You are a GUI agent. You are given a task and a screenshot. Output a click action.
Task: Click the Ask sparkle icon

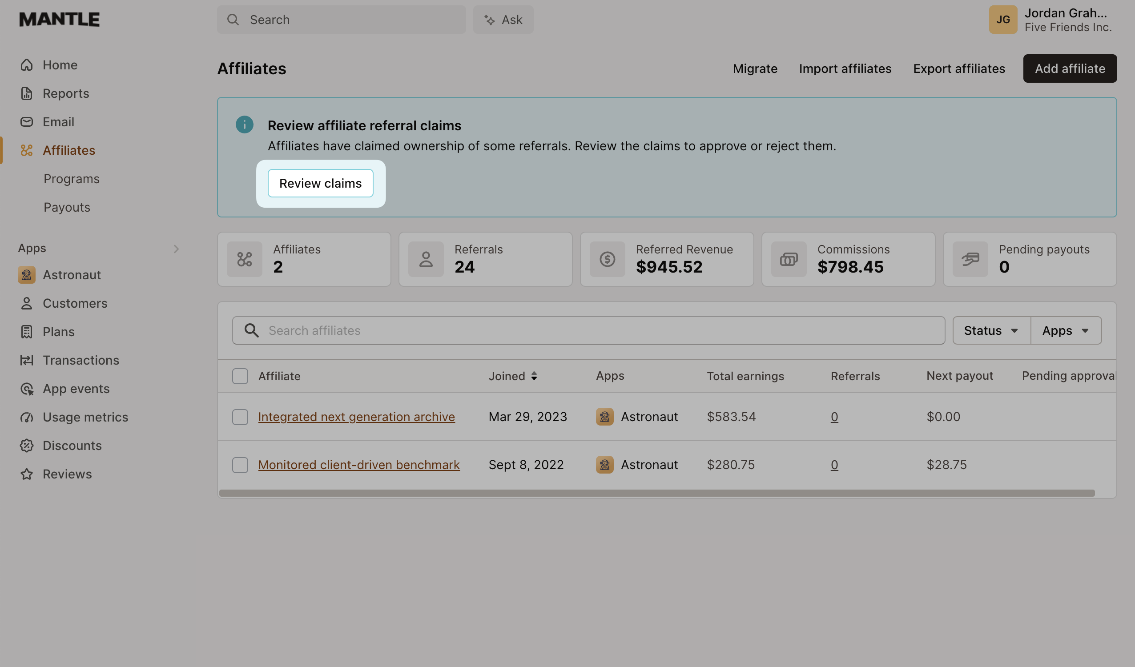click(x=490, y=20)
